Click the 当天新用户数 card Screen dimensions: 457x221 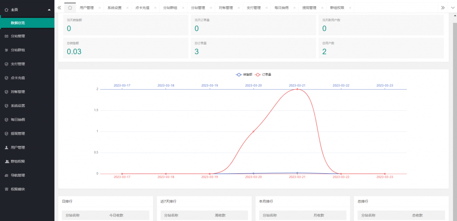click(x=381, y=25)
